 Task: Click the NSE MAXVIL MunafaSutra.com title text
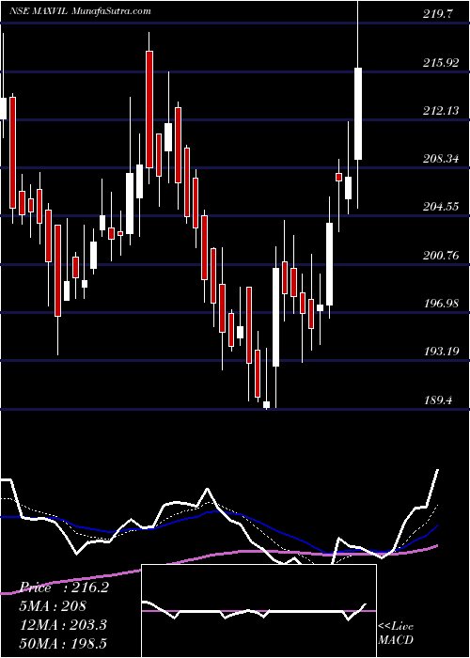click(x=81, y=10)
